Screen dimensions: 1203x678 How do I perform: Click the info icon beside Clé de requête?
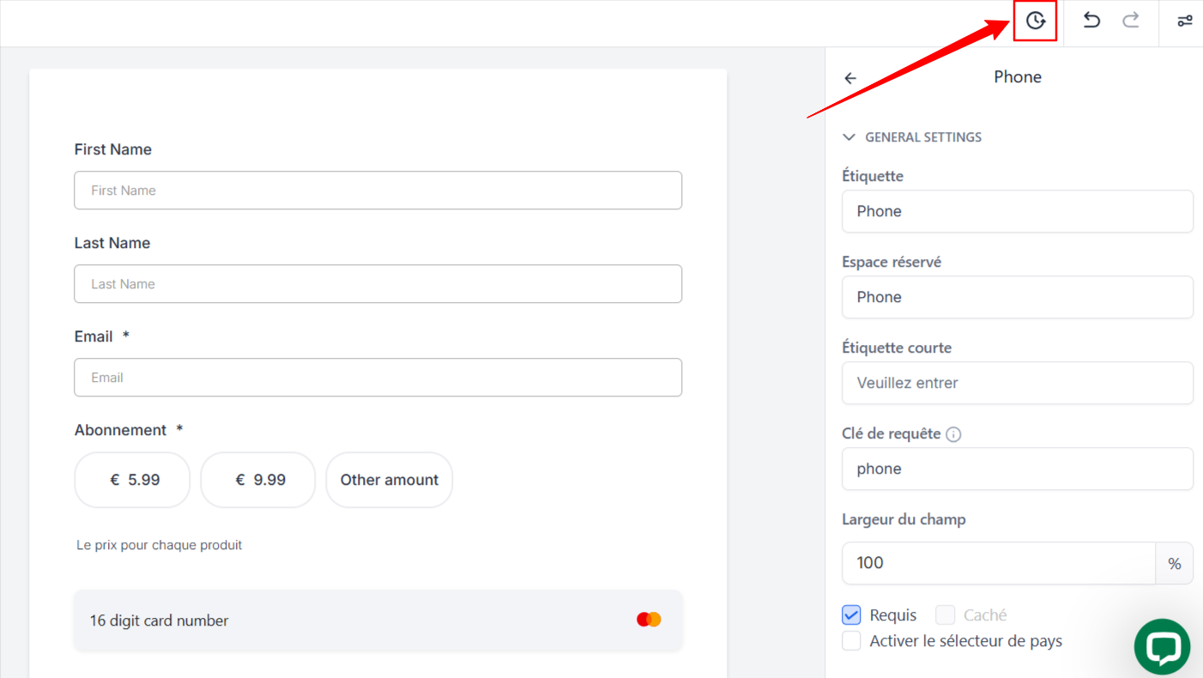[953, 434]
